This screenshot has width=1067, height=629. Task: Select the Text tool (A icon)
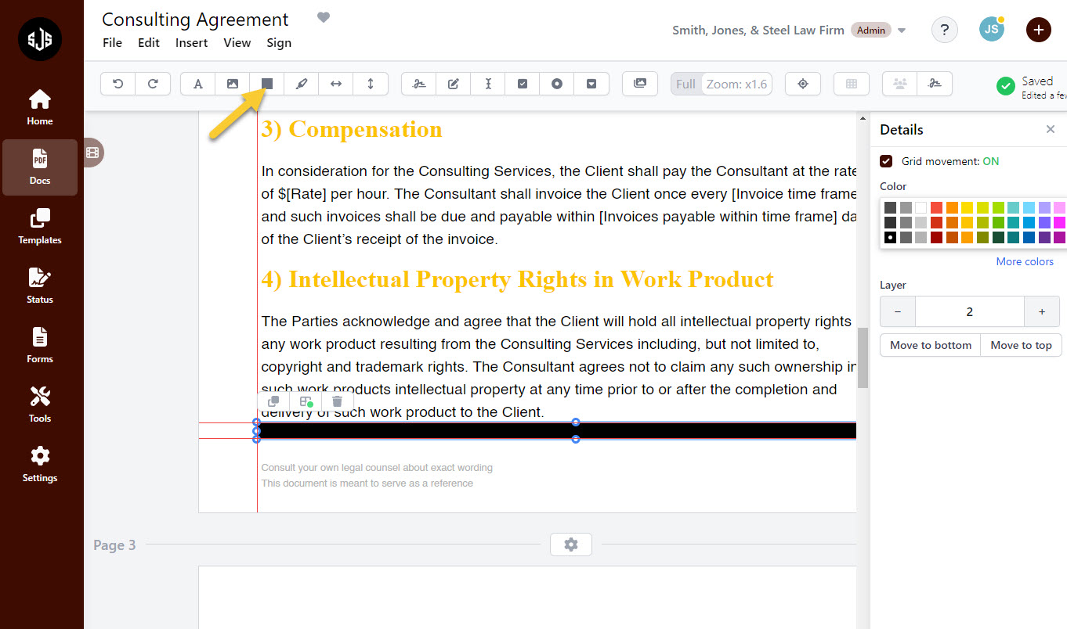198,84
